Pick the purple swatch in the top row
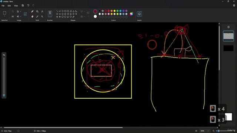237x133 pixels. (126, 11)
